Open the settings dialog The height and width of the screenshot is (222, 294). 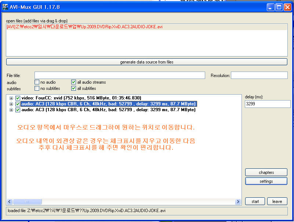tap(266, 181)
